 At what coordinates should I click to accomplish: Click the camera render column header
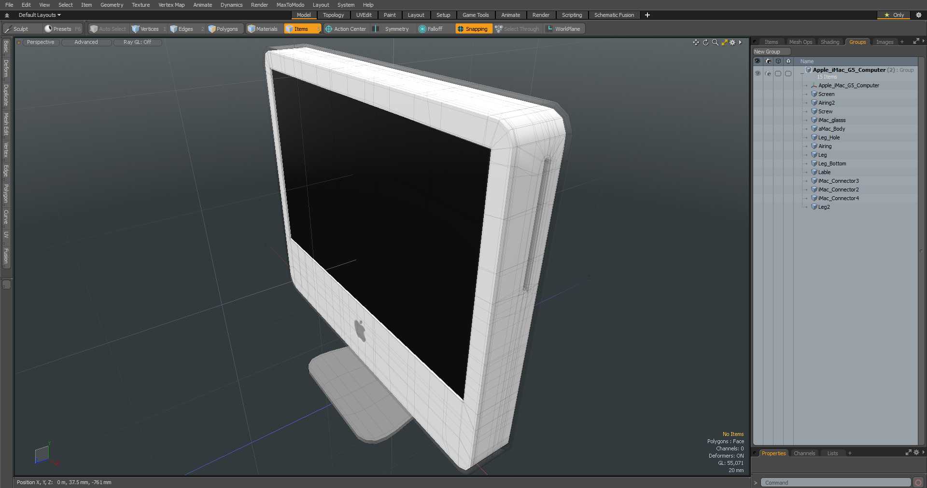(x=768, y=61)
